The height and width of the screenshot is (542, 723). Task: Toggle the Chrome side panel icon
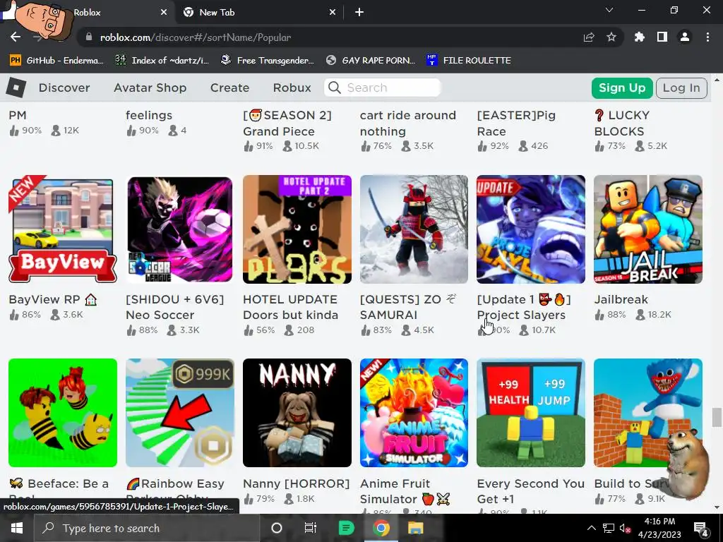[x=662, y=37]
